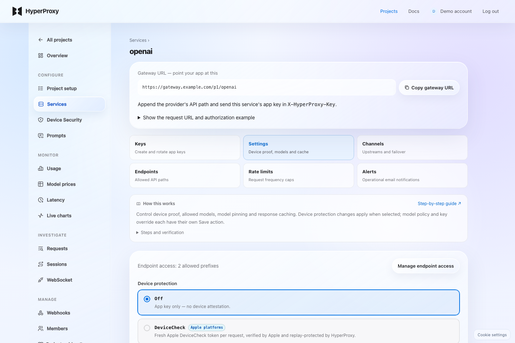Click the Apple platforms badge
The height and width of the screenshot is (343, 515).
207,328
